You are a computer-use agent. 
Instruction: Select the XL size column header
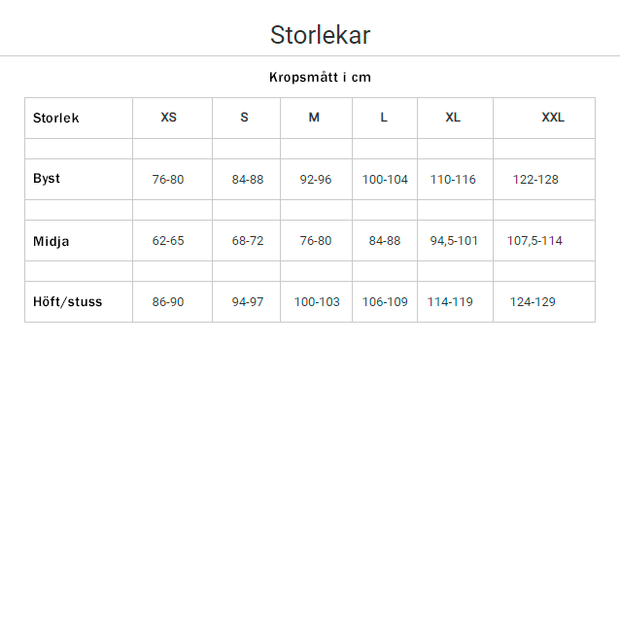tap(453, 118)
